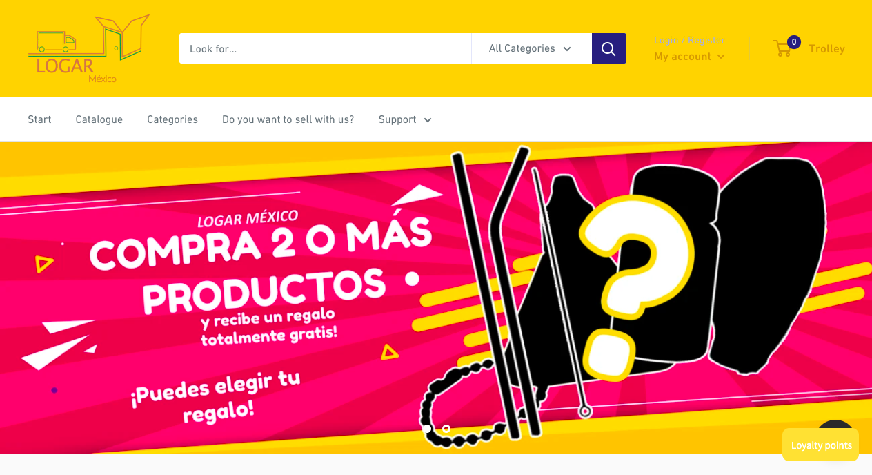The width and height of the screenshot is (872, 475).
Task: Expand the My account menu
Action: 689,57
